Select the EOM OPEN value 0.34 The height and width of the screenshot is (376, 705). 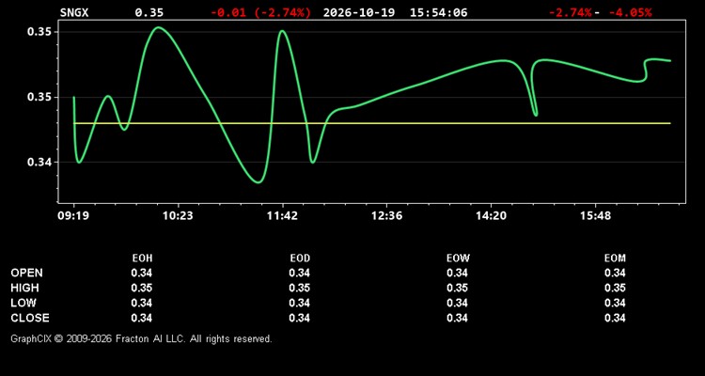point(615,273)
